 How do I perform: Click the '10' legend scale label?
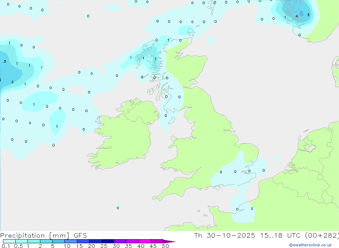click(x=67, y=246)
